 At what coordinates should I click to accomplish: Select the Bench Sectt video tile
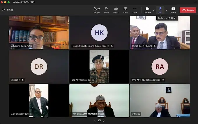[160, 33]
